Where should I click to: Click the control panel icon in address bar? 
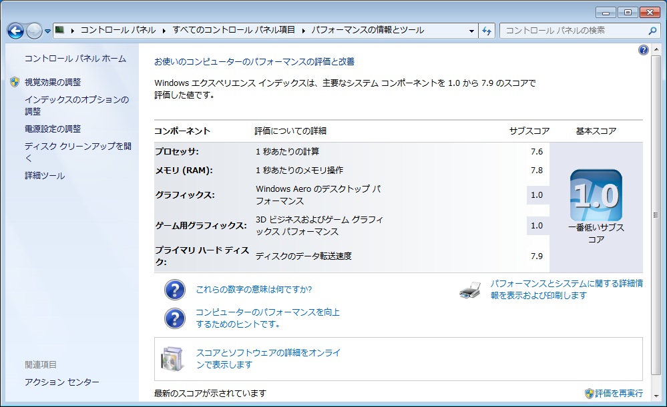(x=60, y=30)
